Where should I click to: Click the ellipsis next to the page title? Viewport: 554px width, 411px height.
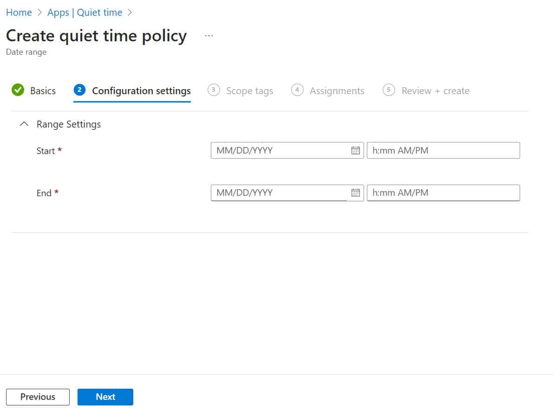pos(209,35)
